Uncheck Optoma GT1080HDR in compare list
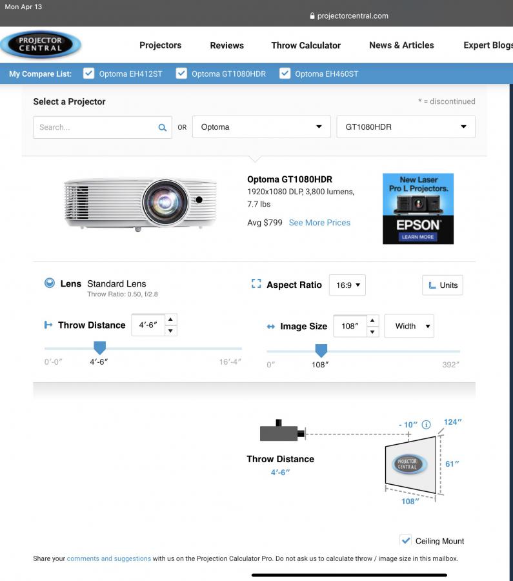This screenshot has height=581, width=513. pyautogui.click(x=181, y=74)
